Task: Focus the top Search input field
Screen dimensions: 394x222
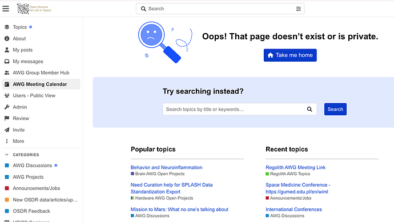Action: [220, 9]
